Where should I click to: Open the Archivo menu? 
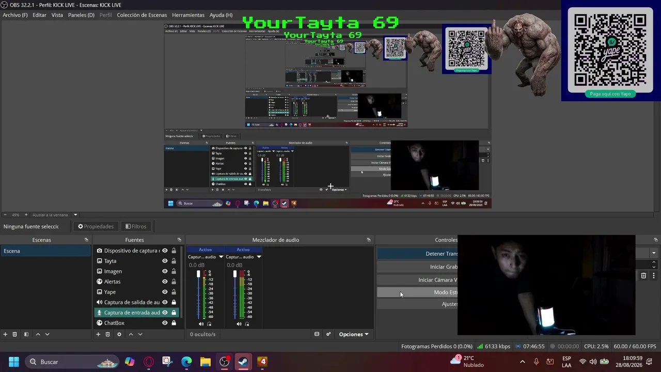[x=15, y=15]
